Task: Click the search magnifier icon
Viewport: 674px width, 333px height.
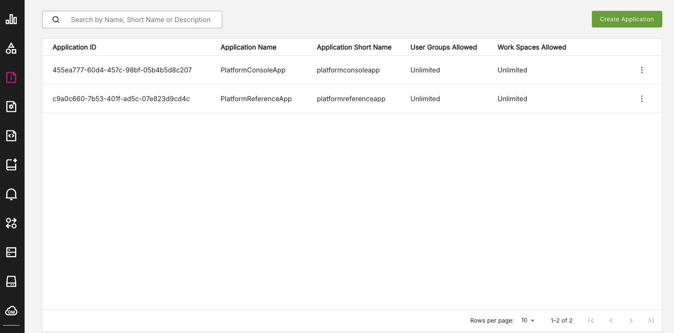Action: click(x=56, y=20)
